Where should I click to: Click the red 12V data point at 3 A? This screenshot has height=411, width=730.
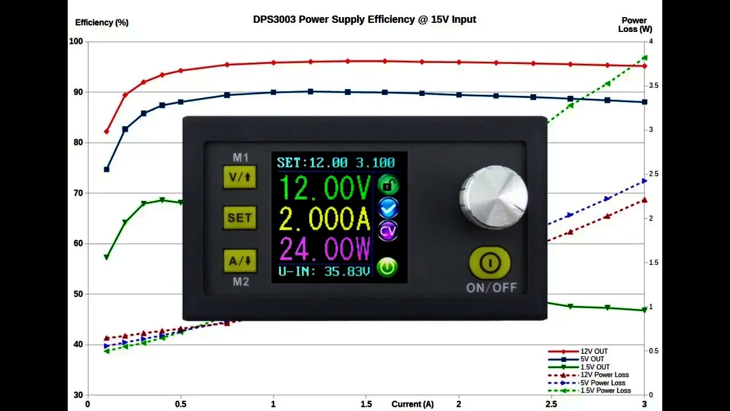coord(645,66)
